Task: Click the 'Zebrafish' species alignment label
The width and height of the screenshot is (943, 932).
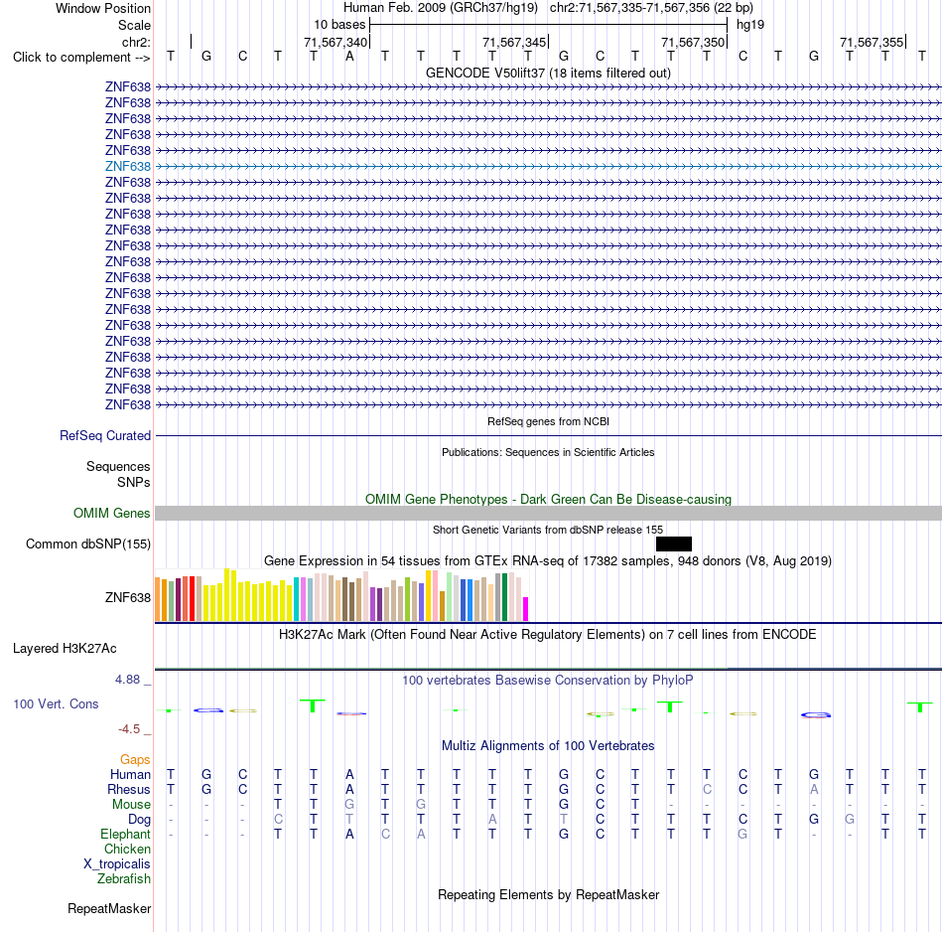Action: (123, 878)
